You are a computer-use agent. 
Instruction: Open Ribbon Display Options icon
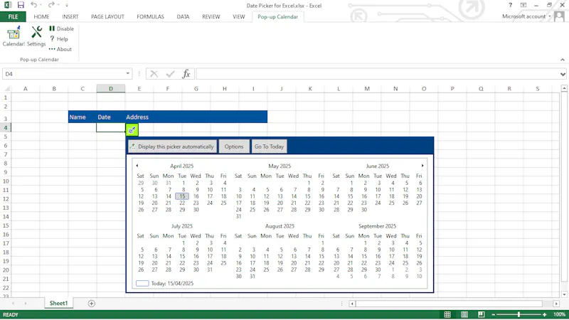523,5
